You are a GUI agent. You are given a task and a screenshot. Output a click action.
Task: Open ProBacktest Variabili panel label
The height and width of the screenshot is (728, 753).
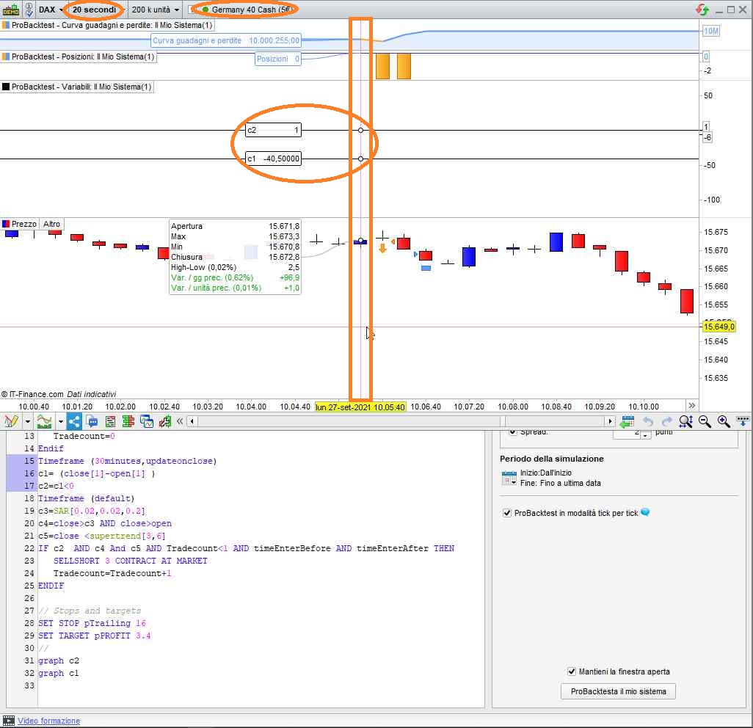coord(77,87)
